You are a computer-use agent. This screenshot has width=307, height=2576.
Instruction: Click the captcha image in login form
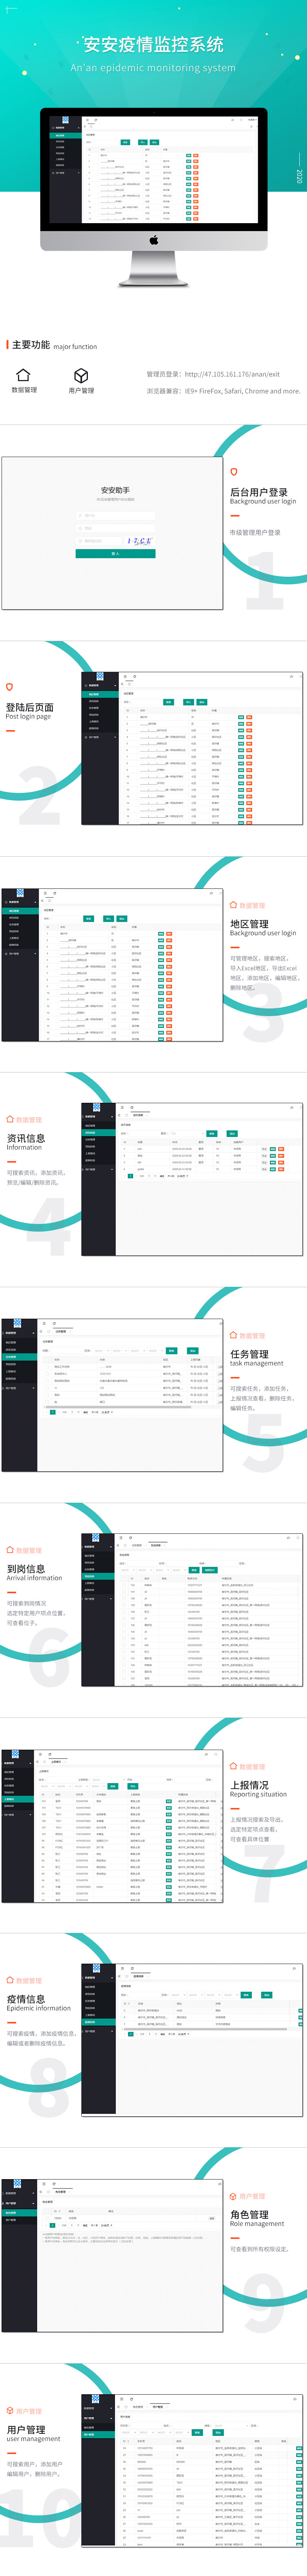point(140,541)
